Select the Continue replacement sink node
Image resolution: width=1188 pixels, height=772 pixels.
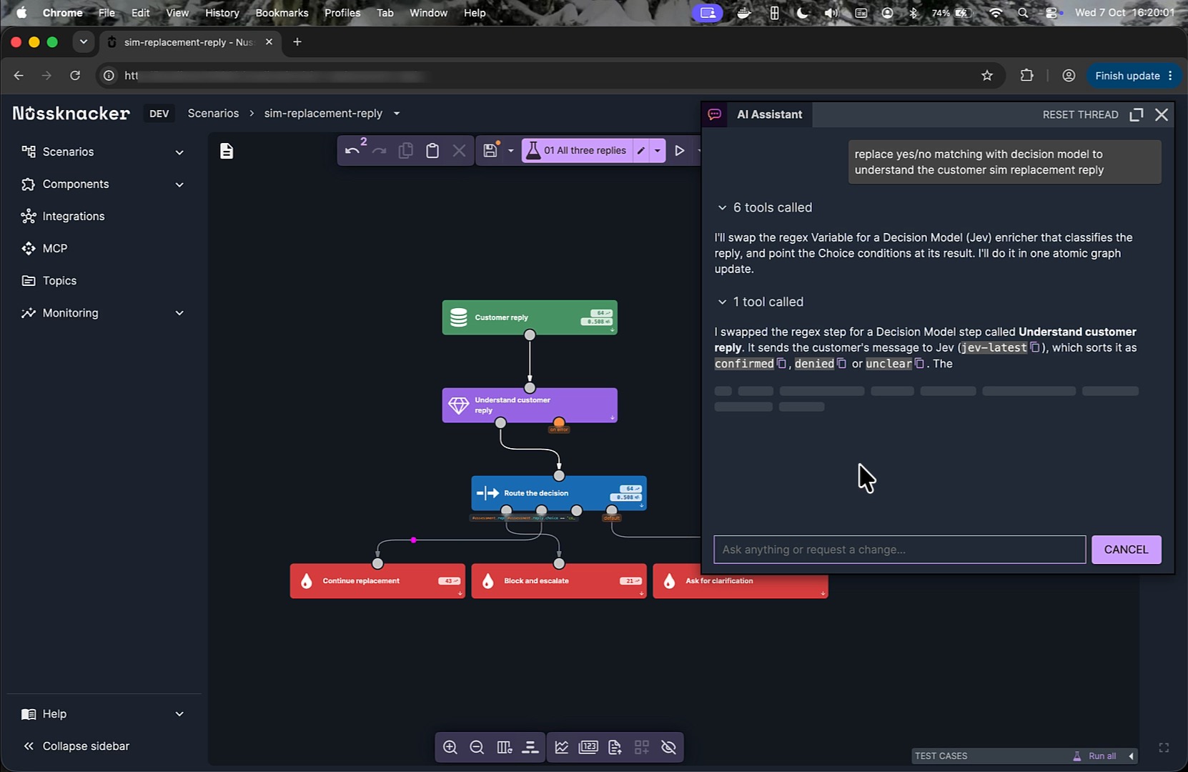click(x=377, y=581)
